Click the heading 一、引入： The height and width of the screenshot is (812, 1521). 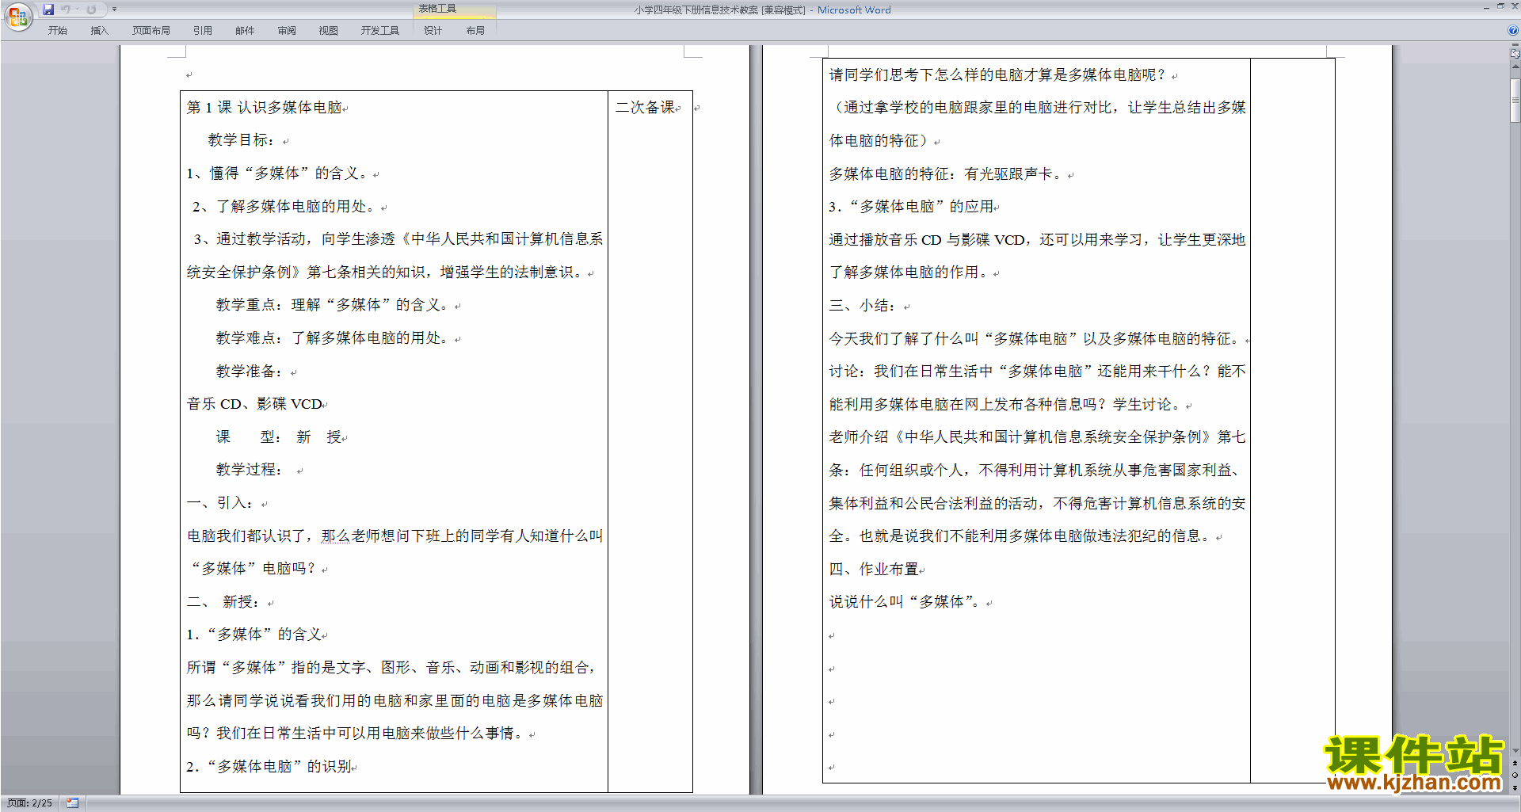click(220, 503)
